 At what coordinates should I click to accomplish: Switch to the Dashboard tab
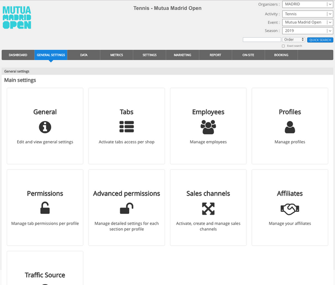pyautogui.click(x=18, y=55)
